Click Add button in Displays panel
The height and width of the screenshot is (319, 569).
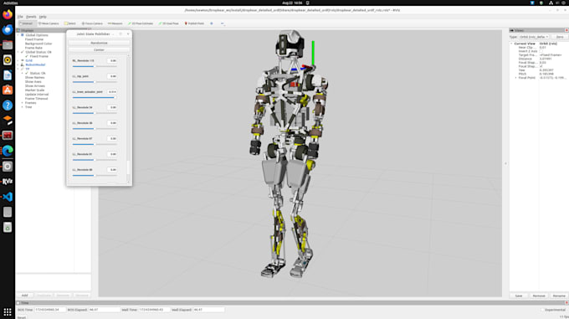pyautogui.click(x=24, y=296)
